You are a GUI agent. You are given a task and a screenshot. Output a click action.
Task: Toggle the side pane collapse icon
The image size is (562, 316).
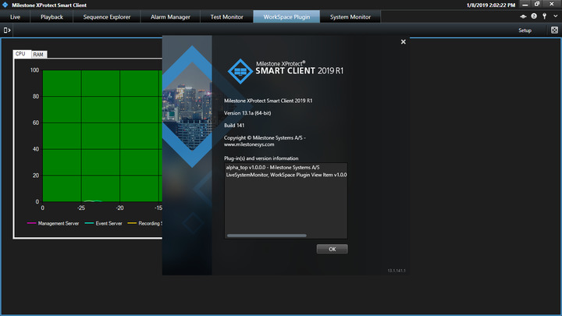[7, 30]
